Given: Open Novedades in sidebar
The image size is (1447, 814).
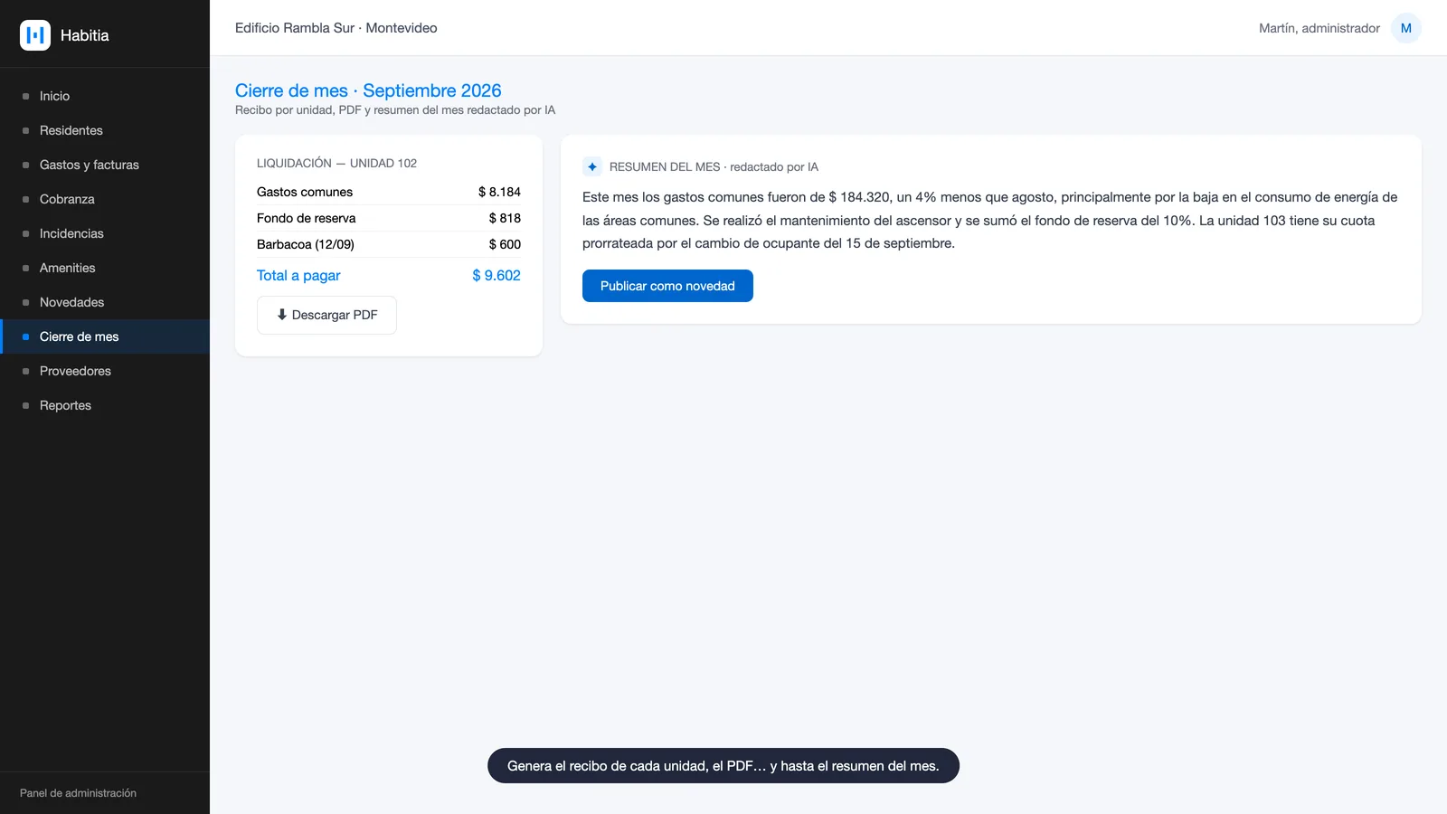Looking at the screenshot, I should [105, 302].
